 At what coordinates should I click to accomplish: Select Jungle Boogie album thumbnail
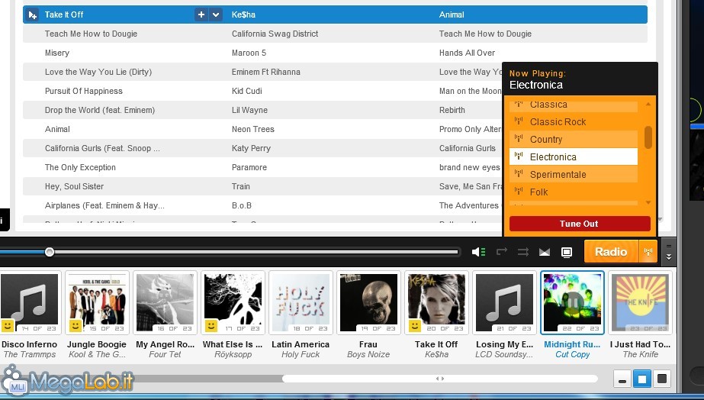97,302
